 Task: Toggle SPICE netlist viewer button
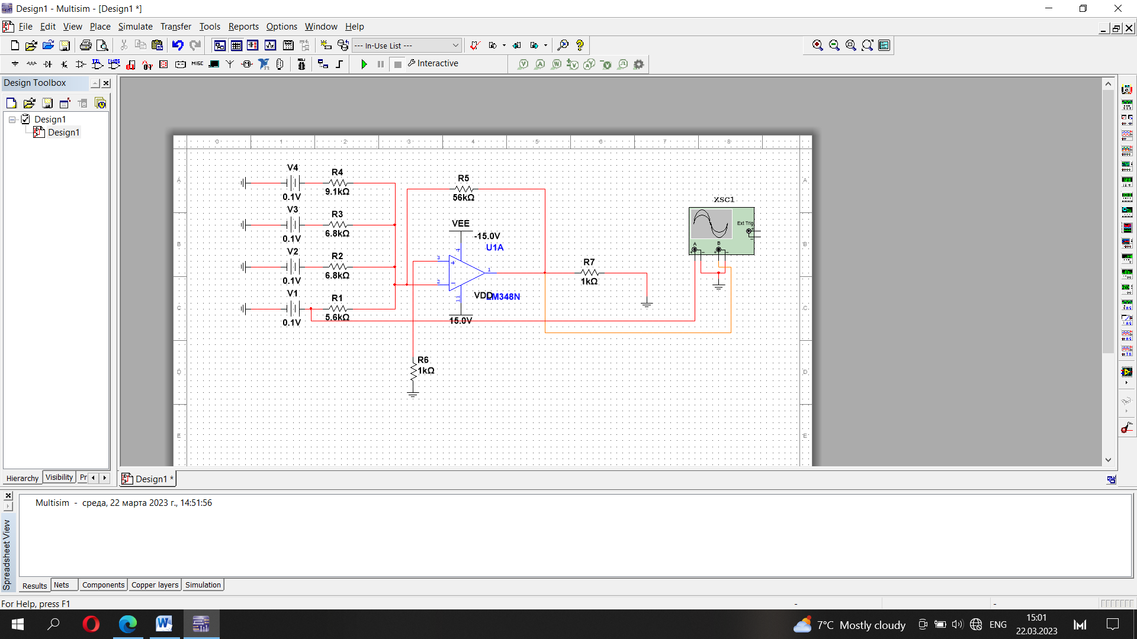(253, 46)
